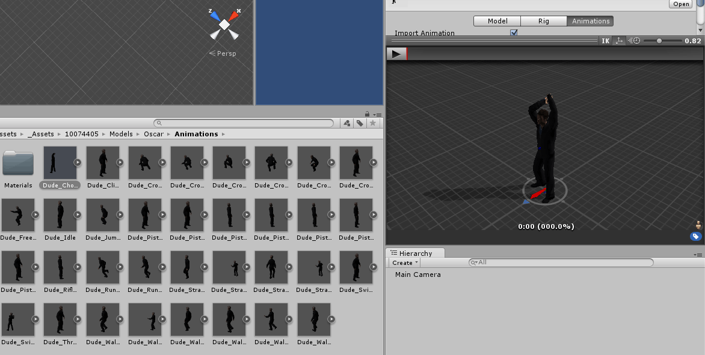Toggle IK in the preview toolbar
The height and width of the screenshot is (355, 705).
[x=605, y=40]
